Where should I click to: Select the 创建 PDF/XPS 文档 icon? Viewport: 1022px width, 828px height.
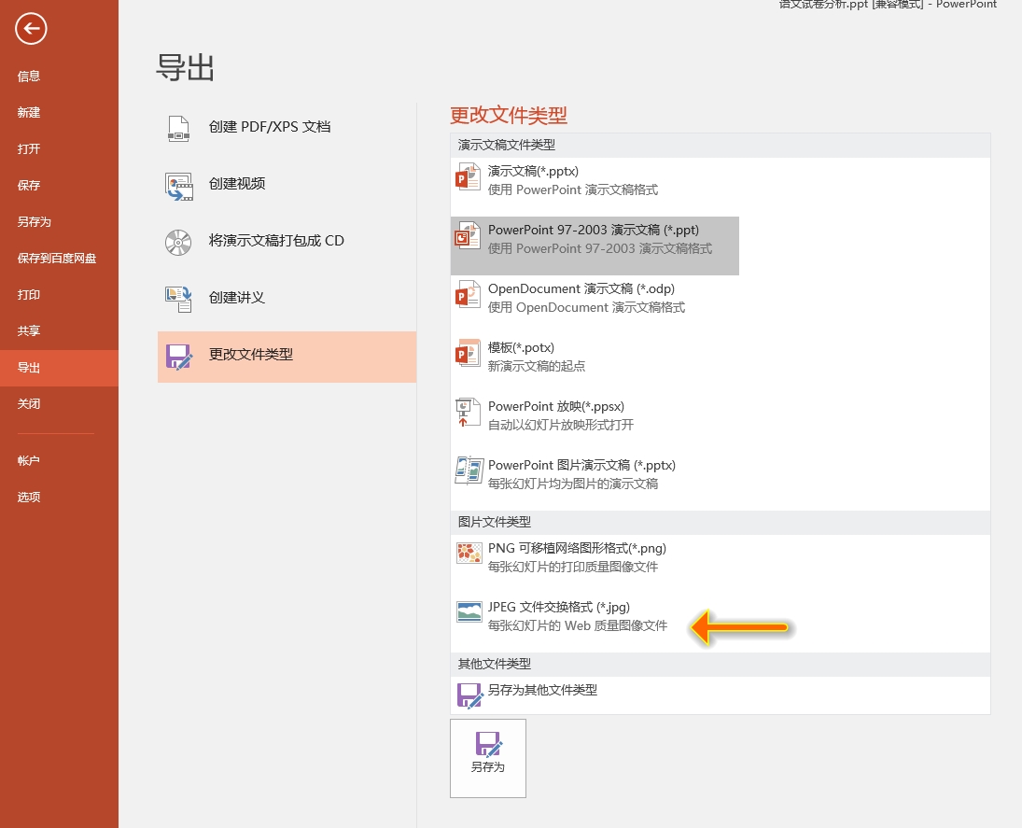(x=177, y=129)
